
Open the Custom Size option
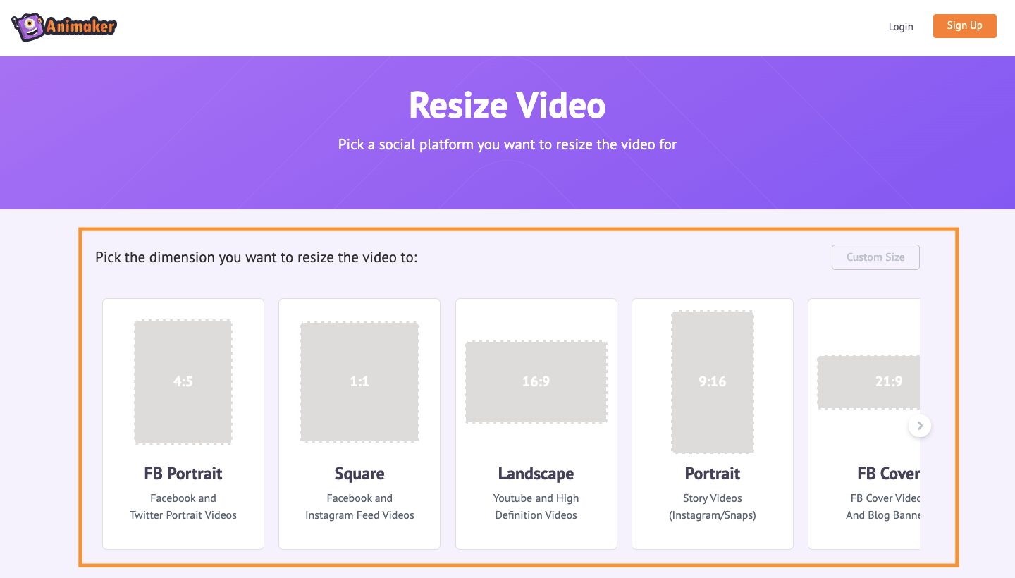[x=875, y=257]
